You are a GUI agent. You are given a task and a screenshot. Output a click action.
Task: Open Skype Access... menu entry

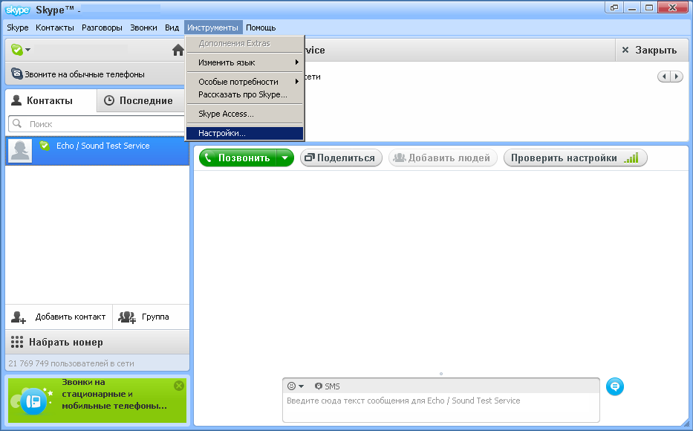pyautogui.click(x=245, y=114)
